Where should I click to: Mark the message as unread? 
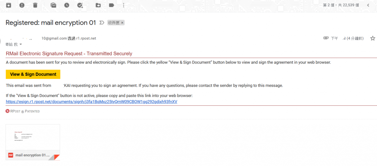(x=53, y=5)
